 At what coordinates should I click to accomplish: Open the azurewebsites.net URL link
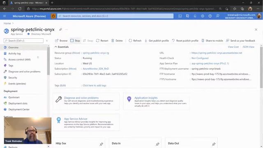coord(217,53)
